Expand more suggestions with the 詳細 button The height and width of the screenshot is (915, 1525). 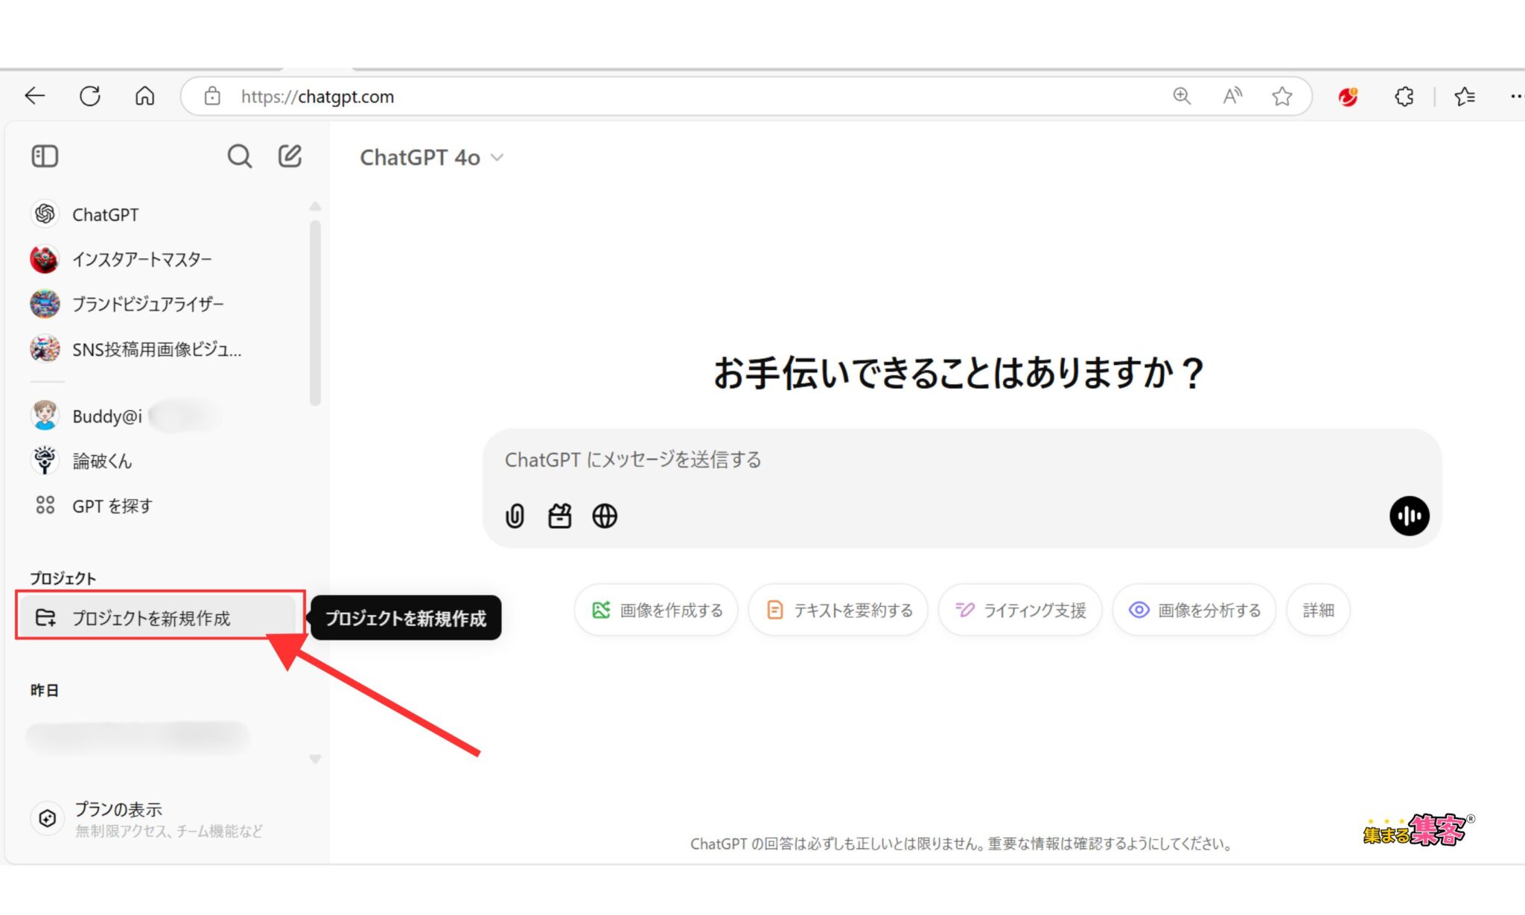point(1318,610)
